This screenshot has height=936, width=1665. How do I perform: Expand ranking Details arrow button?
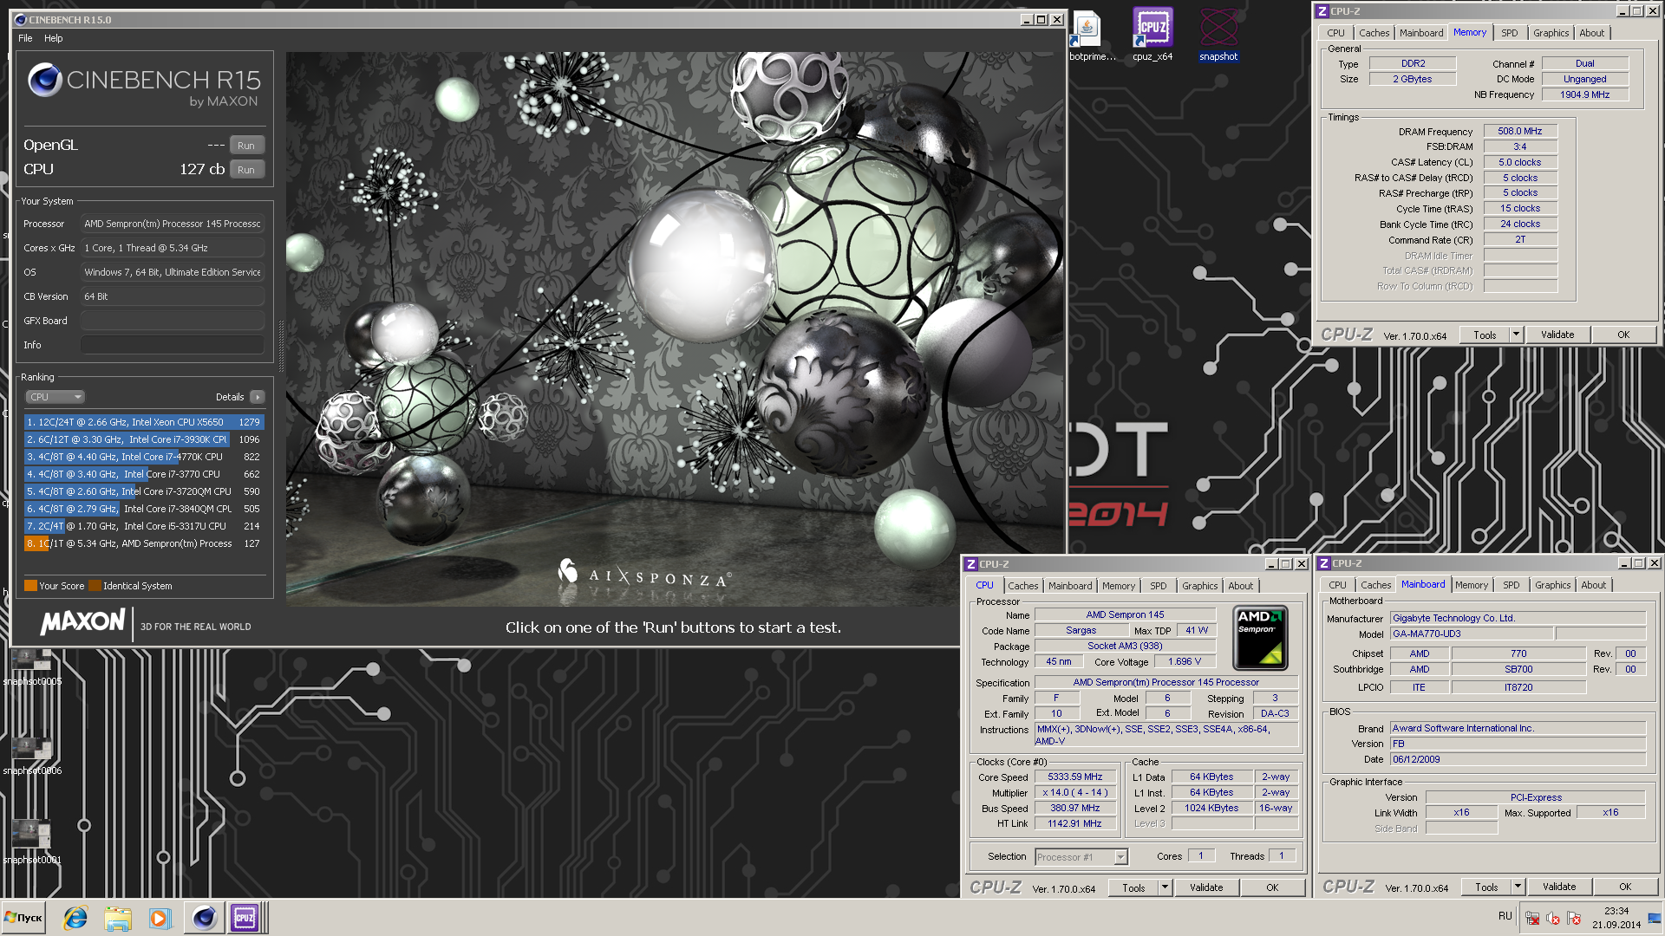[258, 397]
